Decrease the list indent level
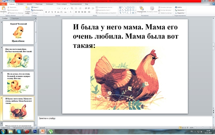Image resolution: width=215 pixels, height=135 pixels. (86, 8)
